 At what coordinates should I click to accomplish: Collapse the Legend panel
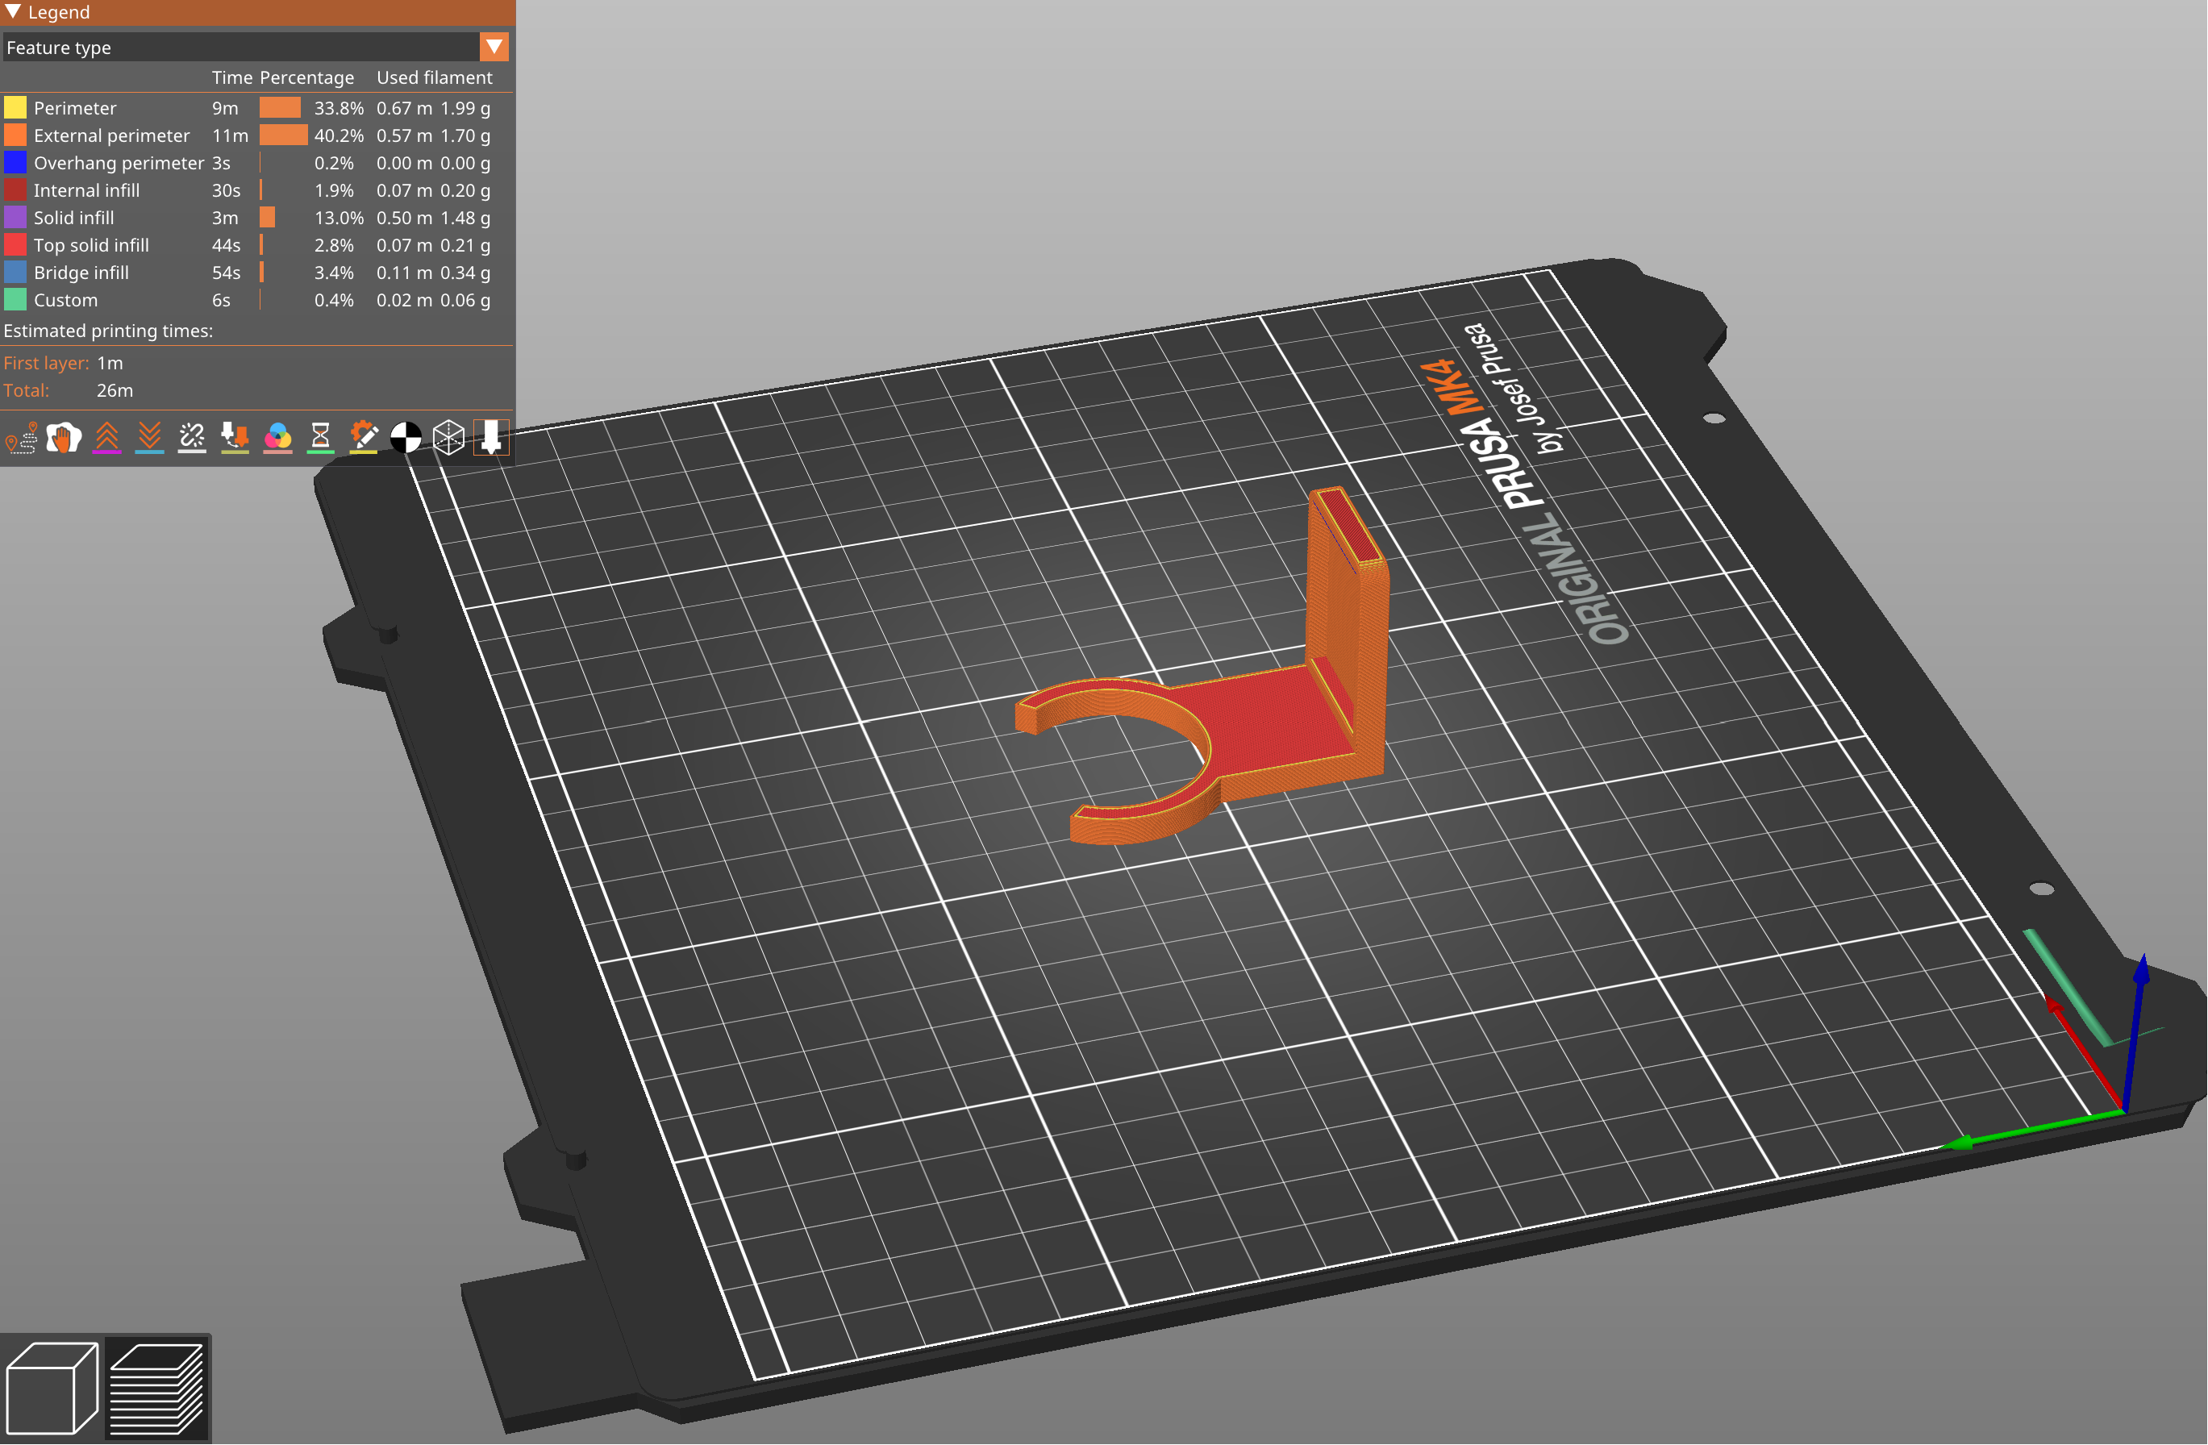[x=13, y=12]
